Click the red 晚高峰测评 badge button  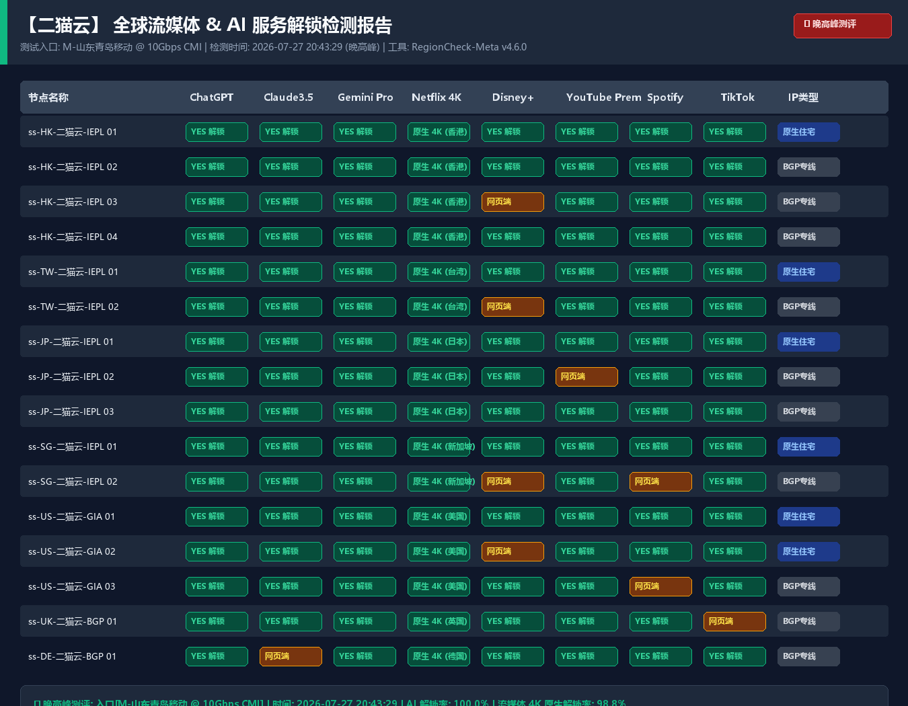point(842,26)
